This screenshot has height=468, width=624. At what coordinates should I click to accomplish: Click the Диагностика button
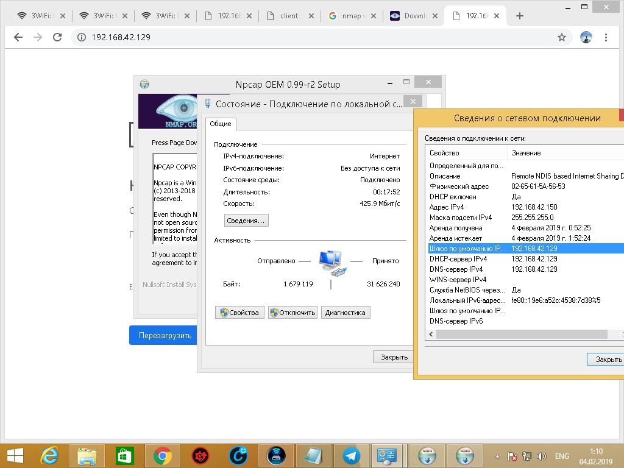click(346, 313)
